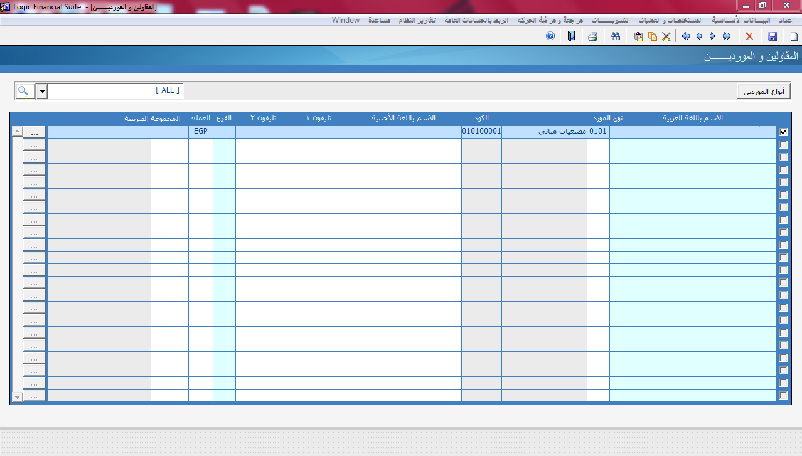802x456 pixels.
Task: Tick the last row's checkbox in grid
Action: tap(783, 396)
